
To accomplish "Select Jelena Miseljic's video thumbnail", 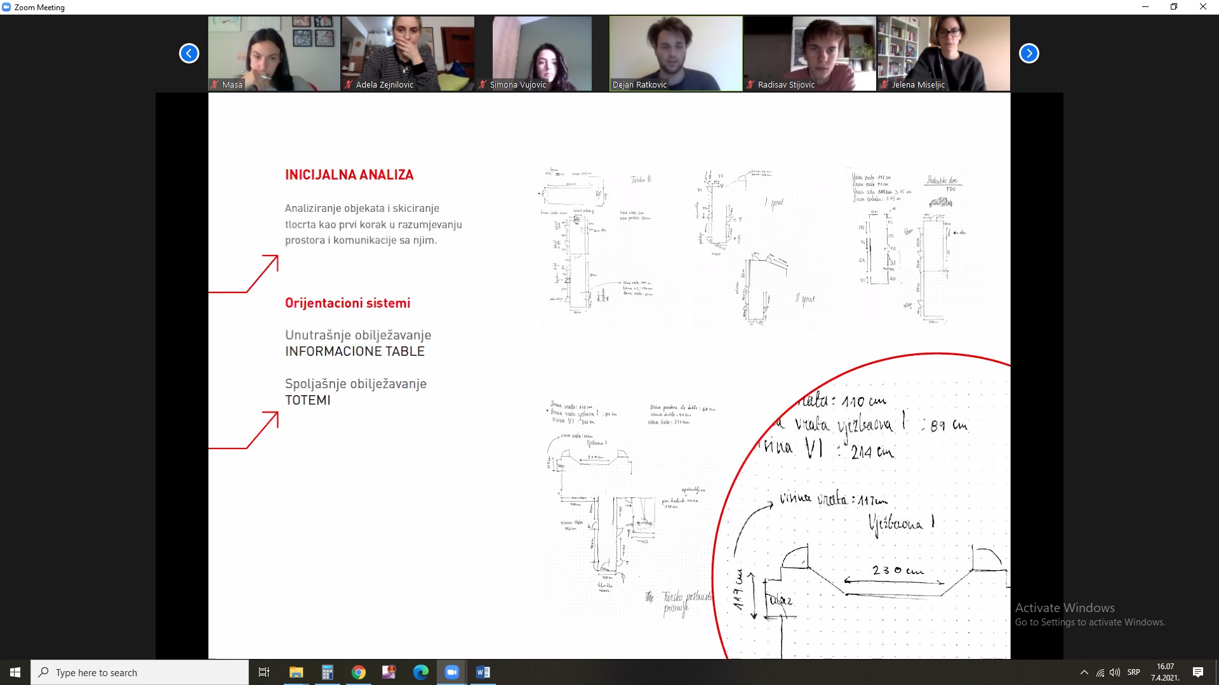I will 943,53.
